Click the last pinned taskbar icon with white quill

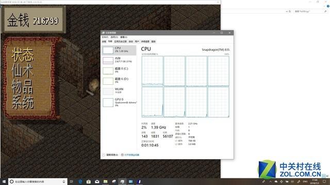[139, 181]
